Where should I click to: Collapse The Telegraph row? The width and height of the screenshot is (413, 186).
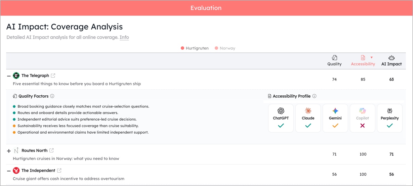9,76
